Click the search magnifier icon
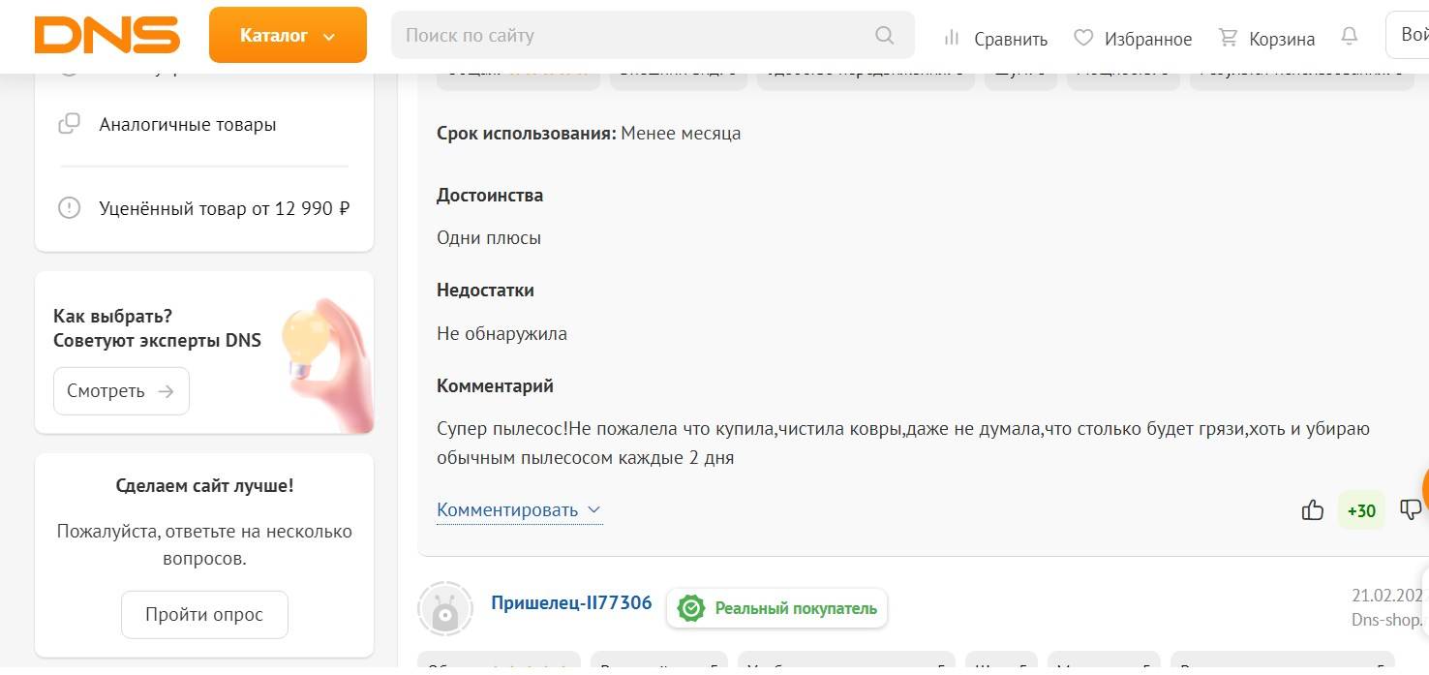Image resolution: width=1429 pixels, height=675 pixels. [884, 36]
